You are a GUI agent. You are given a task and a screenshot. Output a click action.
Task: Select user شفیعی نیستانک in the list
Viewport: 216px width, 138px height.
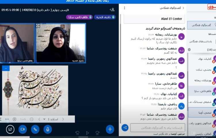(202, 102)
